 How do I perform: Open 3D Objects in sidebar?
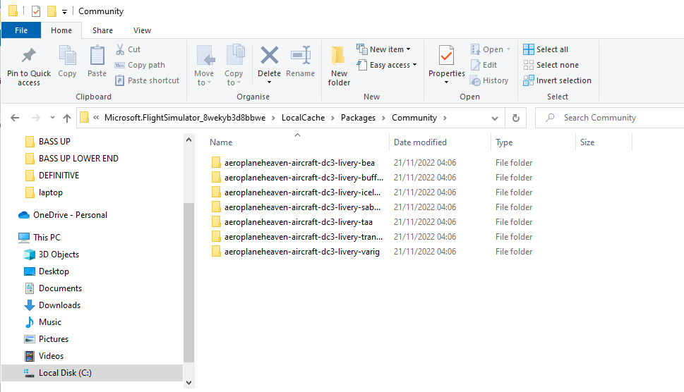[x=52, y=255]
